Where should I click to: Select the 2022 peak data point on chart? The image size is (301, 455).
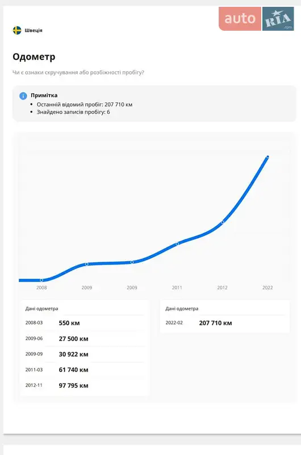[267, 157]
